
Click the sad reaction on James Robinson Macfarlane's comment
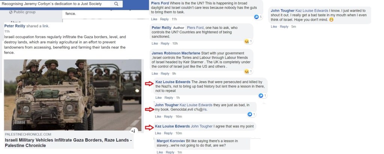click(x=246, y=71)
